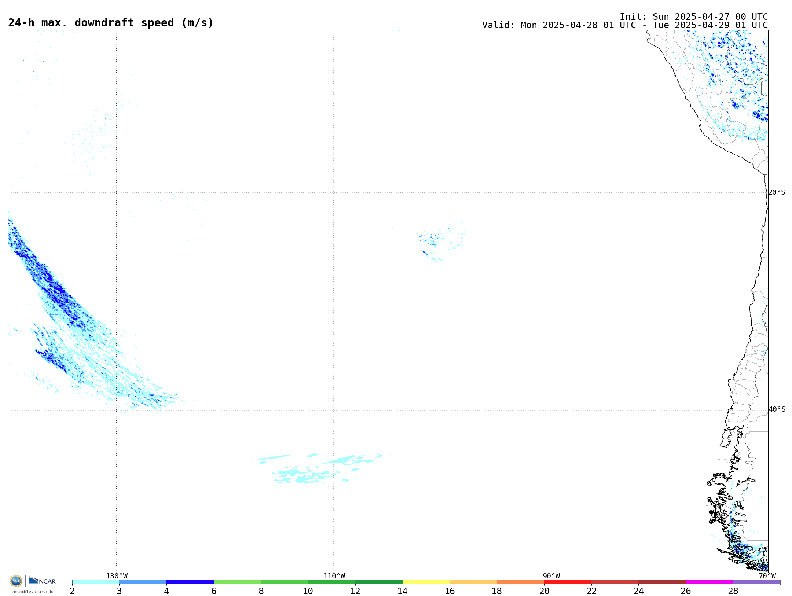
Task: Select the green 8–10 colorbar segment
Action: (x=285, y=582)
